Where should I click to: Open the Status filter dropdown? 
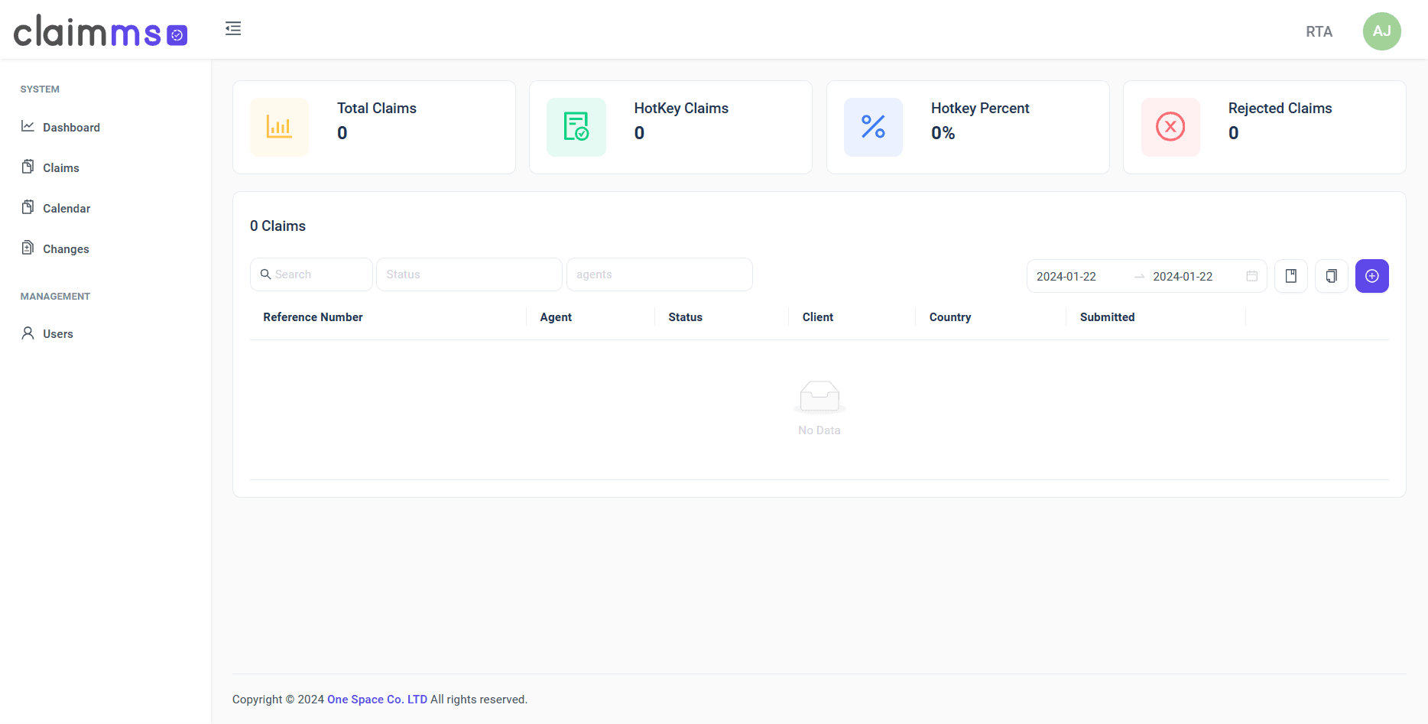pyautogui.click(x=469, y=274)
